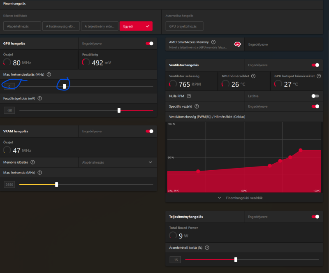The width and height of the screenshot is (329, 273).
Task: Toggle the VRAM hangolás switch
Action: tap(149, 131)
